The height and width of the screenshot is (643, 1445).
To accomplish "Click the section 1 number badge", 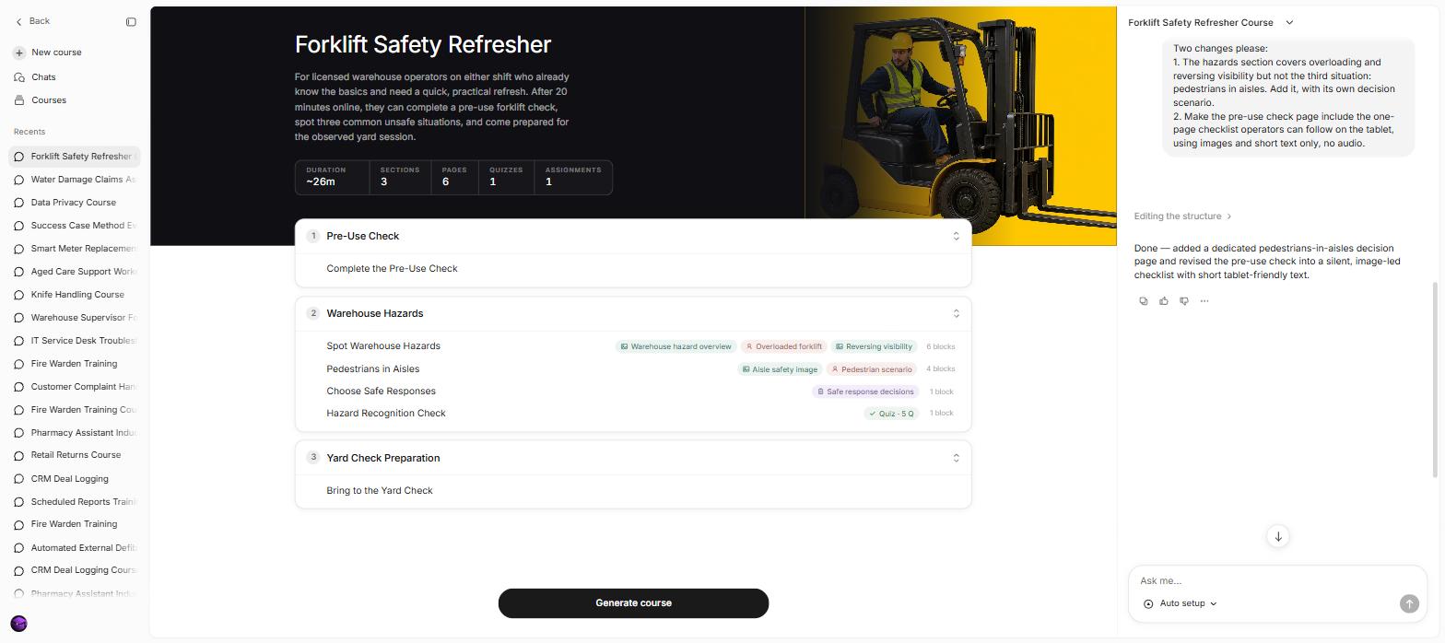I will (313, 237).
